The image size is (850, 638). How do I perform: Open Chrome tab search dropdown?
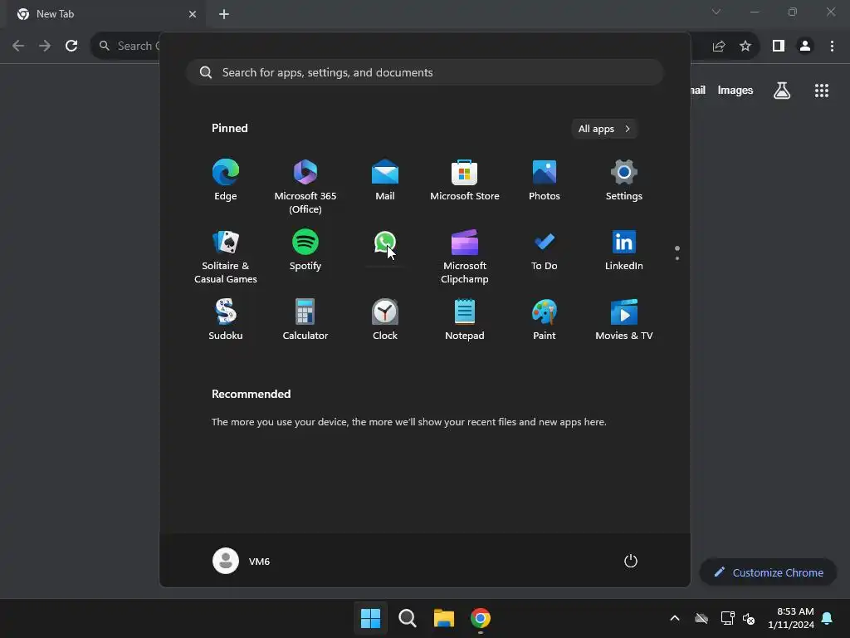[x=716, y=12]
